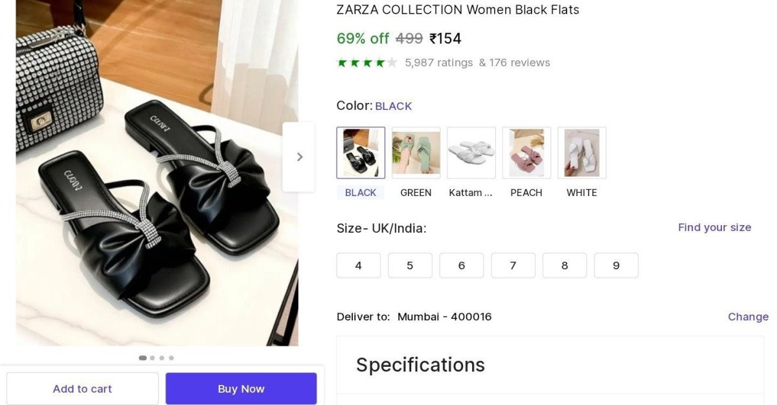Select size 5

coord(410,265)
